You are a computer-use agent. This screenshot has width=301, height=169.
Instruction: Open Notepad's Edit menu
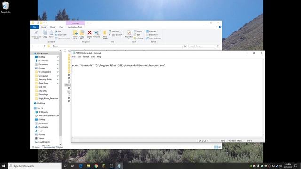click(79, 57)
